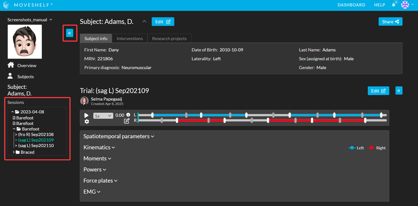This screenshot has height=206, width=418.
Task: Collapse the subject info chevron
Action: (x=144, y=22)
